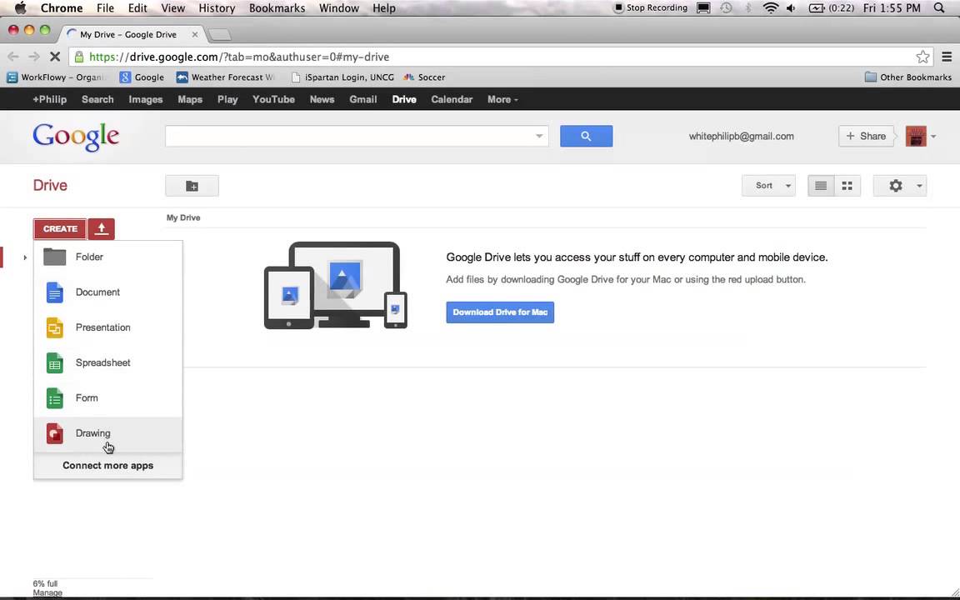
Task: Click Download Drive for Mac button
Action: pyautogui.click(x=500, y=312)
